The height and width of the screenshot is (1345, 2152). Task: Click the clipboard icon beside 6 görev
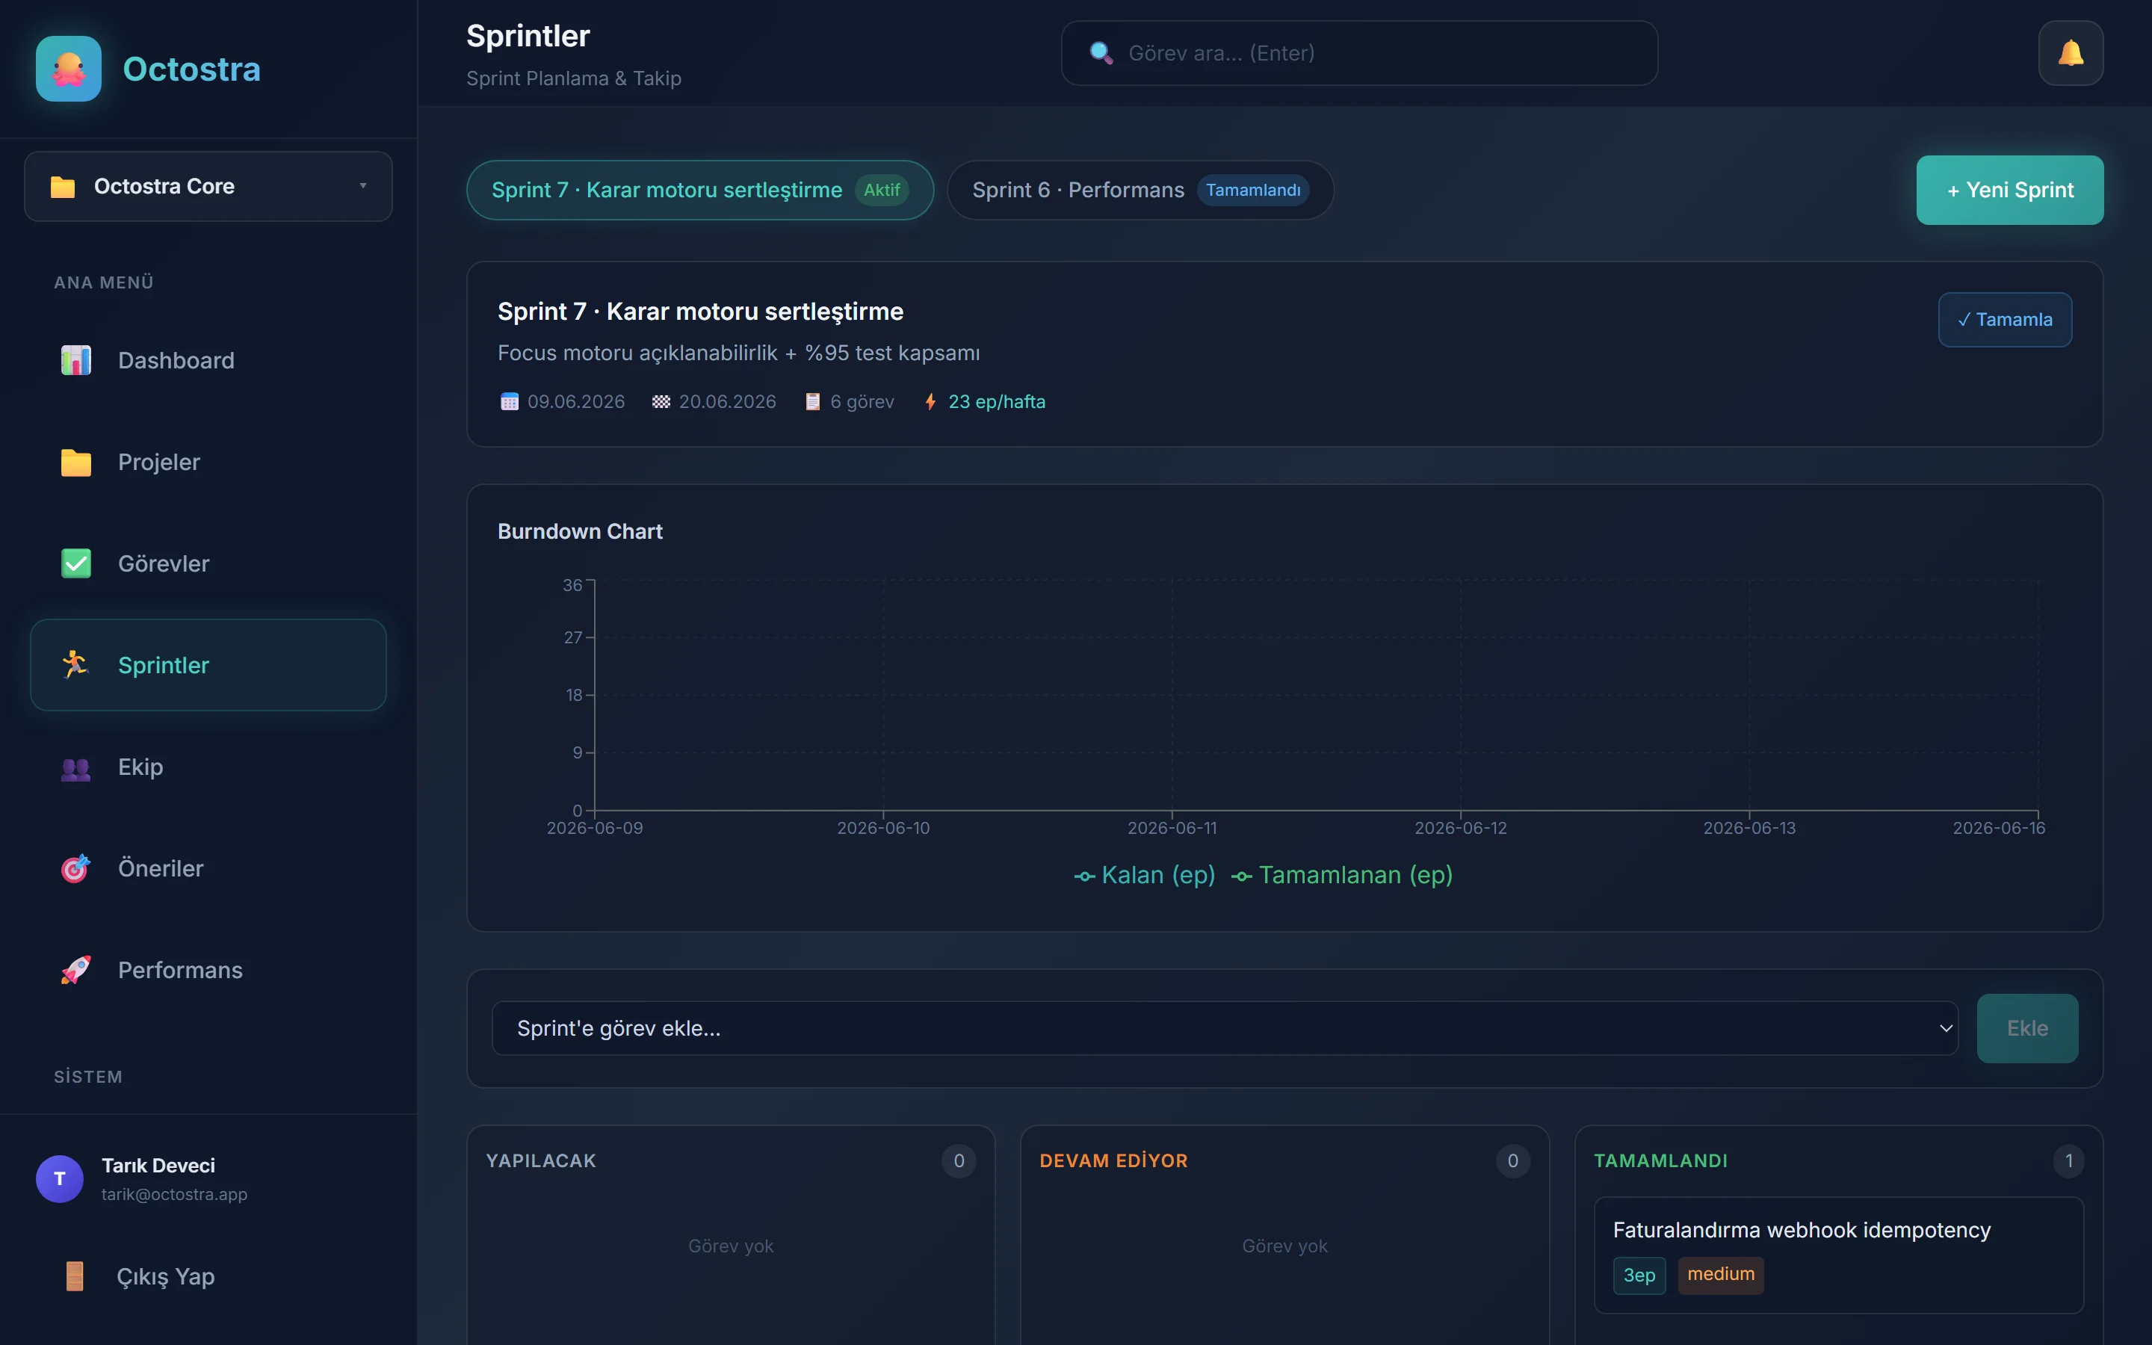(x=813, y=402)
